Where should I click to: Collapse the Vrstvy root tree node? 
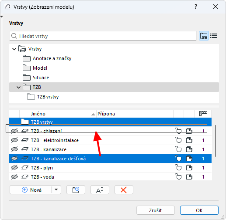coord(14,49)
